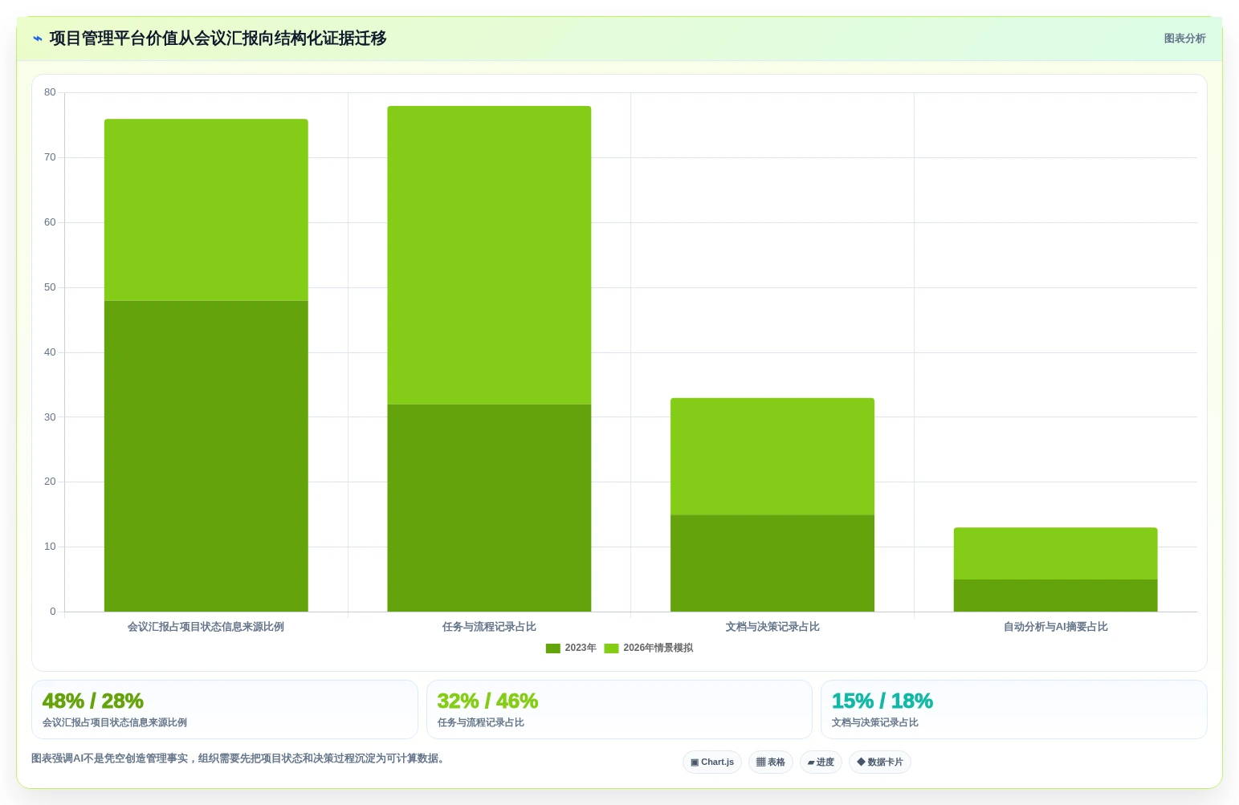Select the 2023年 bar segment for 自动分析与AI摘要占比
This screenshot has width=1239, height=805.
[1055, 596]
